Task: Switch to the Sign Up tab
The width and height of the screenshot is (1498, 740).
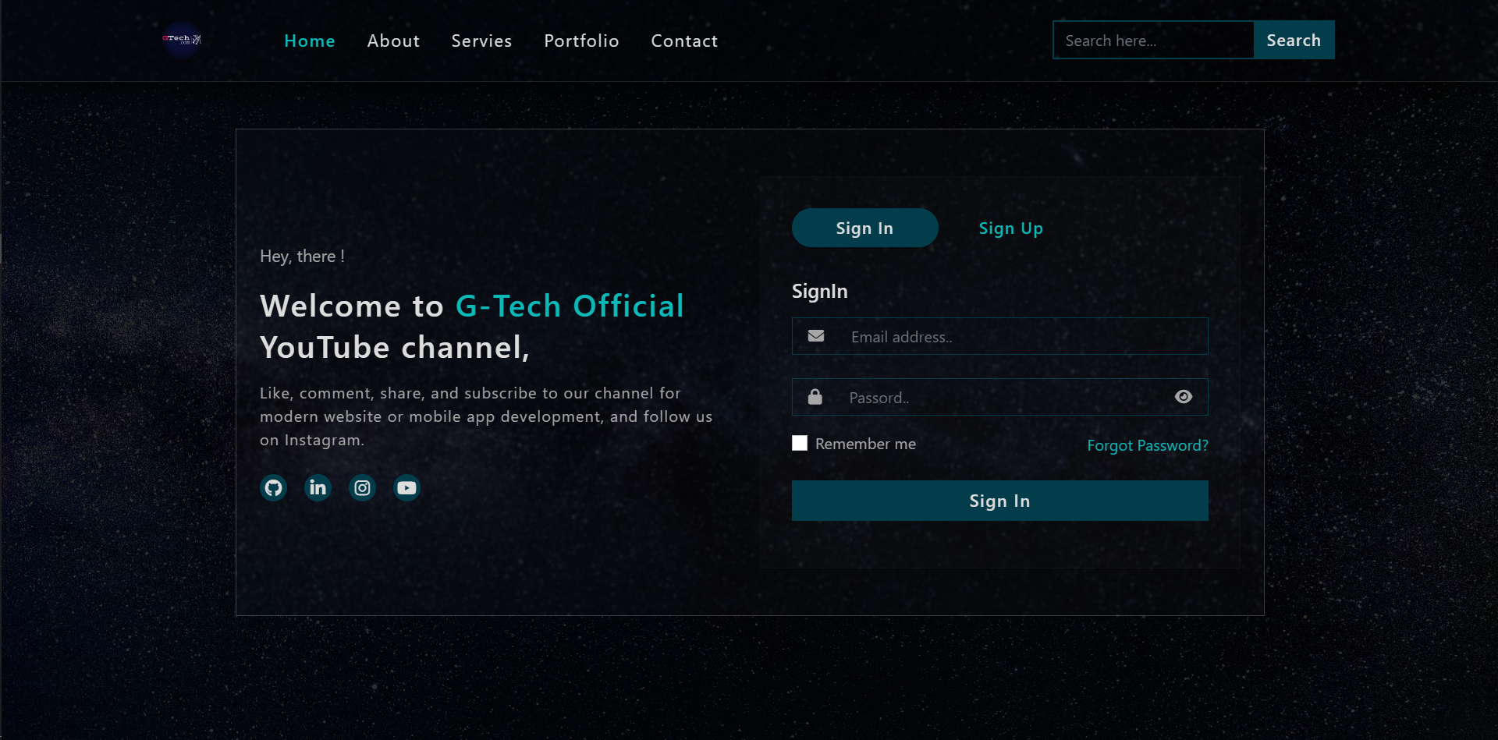Action: coord(1011,228)
